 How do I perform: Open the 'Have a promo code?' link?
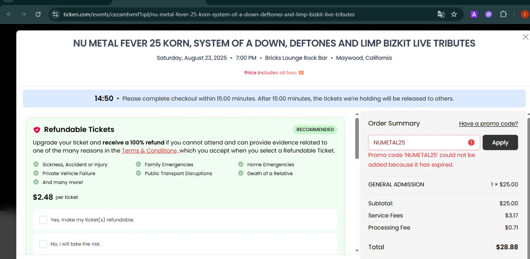(x=488, y=124)
